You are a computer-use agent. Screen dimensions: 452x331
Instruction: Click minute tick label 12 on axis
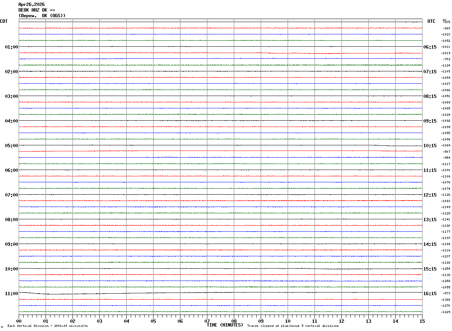[x=341, y=321]
